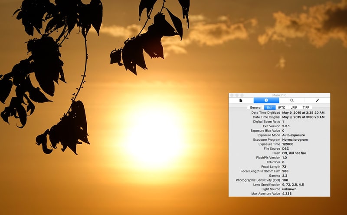Click the 1/2000 exposure time value
Viewport: 347px width, 215px height.
[x=288, y=144]
